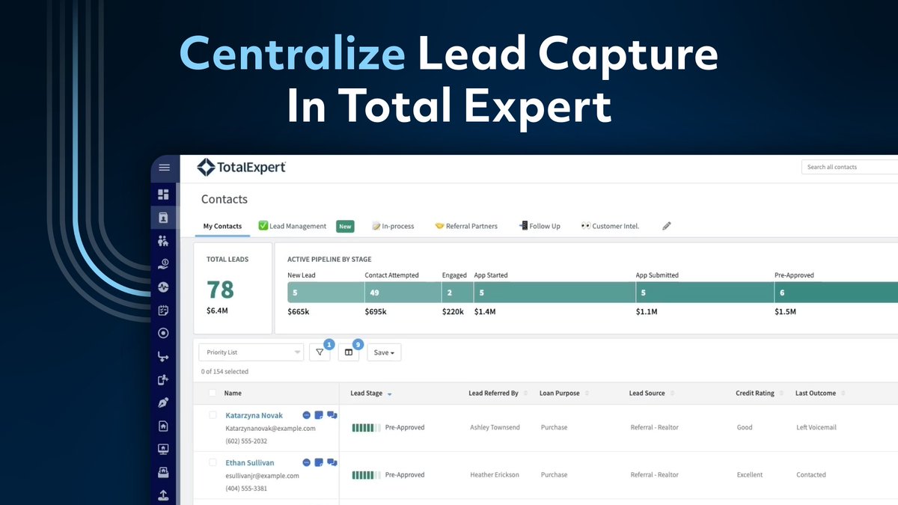Click the Left Voicemail outcome cell
898x505 pixels.
tap(816, 427)
